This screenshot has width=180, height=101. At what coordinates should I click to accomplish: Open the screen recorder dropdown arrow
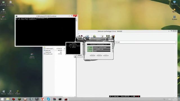tap(132, 96)
